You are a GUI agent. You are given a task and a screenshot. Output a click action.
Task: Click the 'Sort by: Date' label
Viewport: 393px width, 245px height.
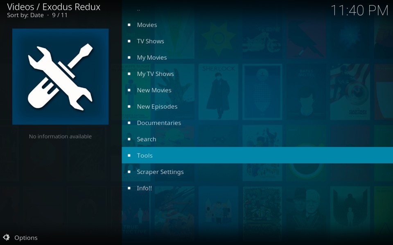tap(25, 15)
